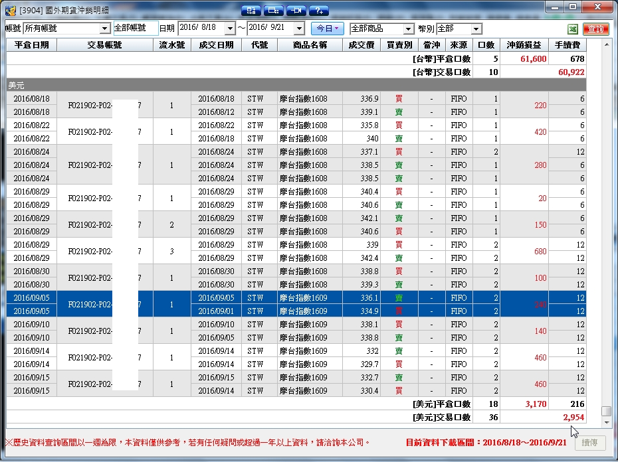The width and height of the screenshot is (618, 462).
Task: Click the first blue title bar window-layout icon
Action: (251, 10)
